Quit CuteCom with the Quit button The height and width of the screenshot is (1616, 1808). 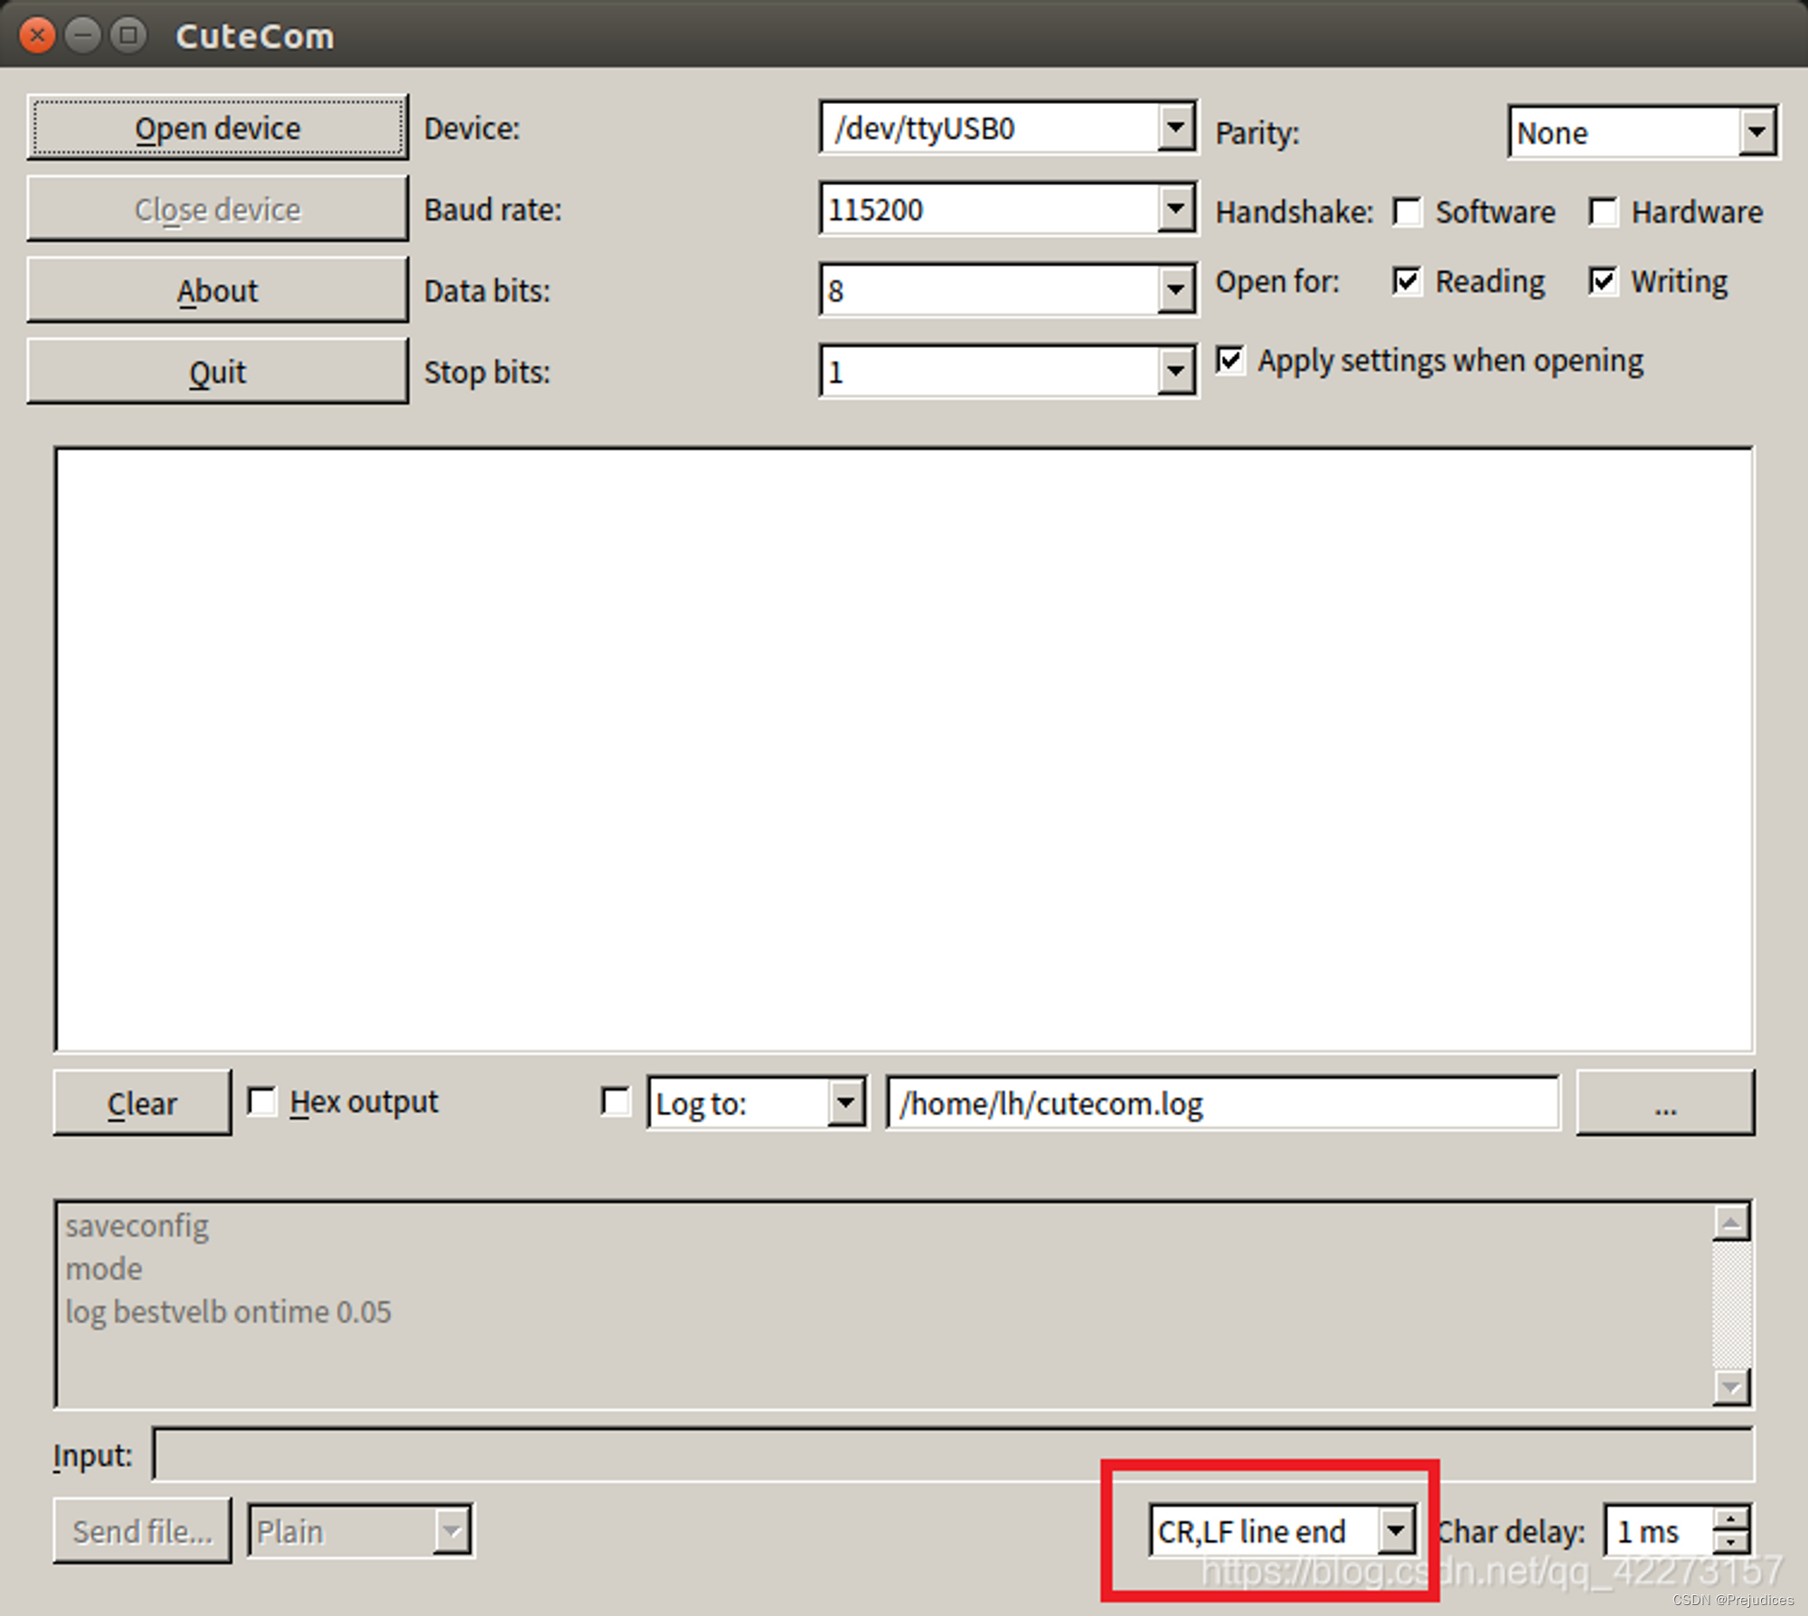tap(217, 371)
